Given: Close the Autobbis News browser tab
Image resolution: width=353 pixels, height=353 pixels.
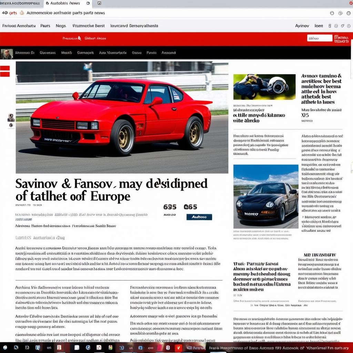Looking at the screenshot, I should 88,3.
